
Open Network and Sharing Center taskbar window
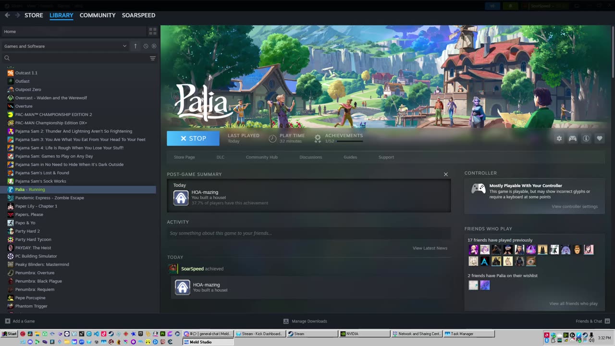[416, 334]
